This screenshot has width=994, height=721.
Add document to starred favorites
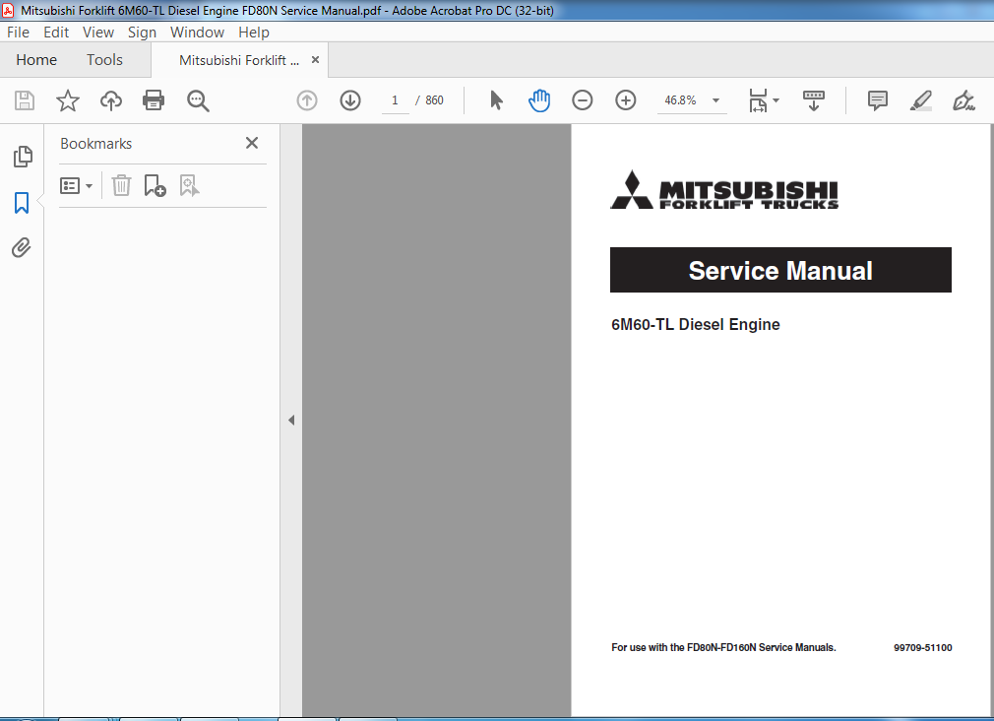[x=68, y=100]
